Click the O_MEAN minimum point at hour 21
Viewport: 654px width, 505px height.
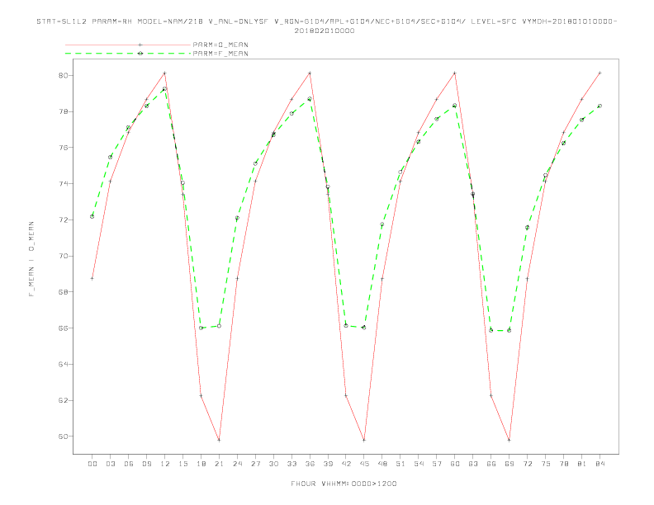(219, 440)
